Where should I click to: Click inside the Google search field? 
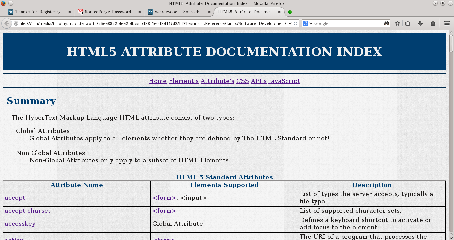(346, 23)
